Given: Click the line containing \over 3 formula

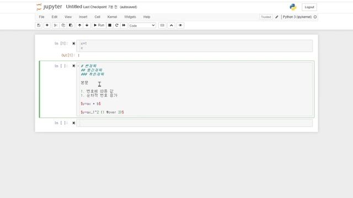Looking at the screenshot, I should [102, 112].
